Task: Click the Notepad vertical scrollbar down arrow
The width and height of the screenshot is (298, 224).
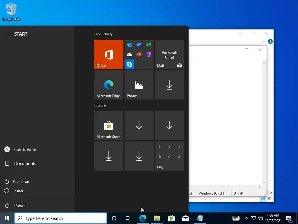Action: click(x=264, y=182)
